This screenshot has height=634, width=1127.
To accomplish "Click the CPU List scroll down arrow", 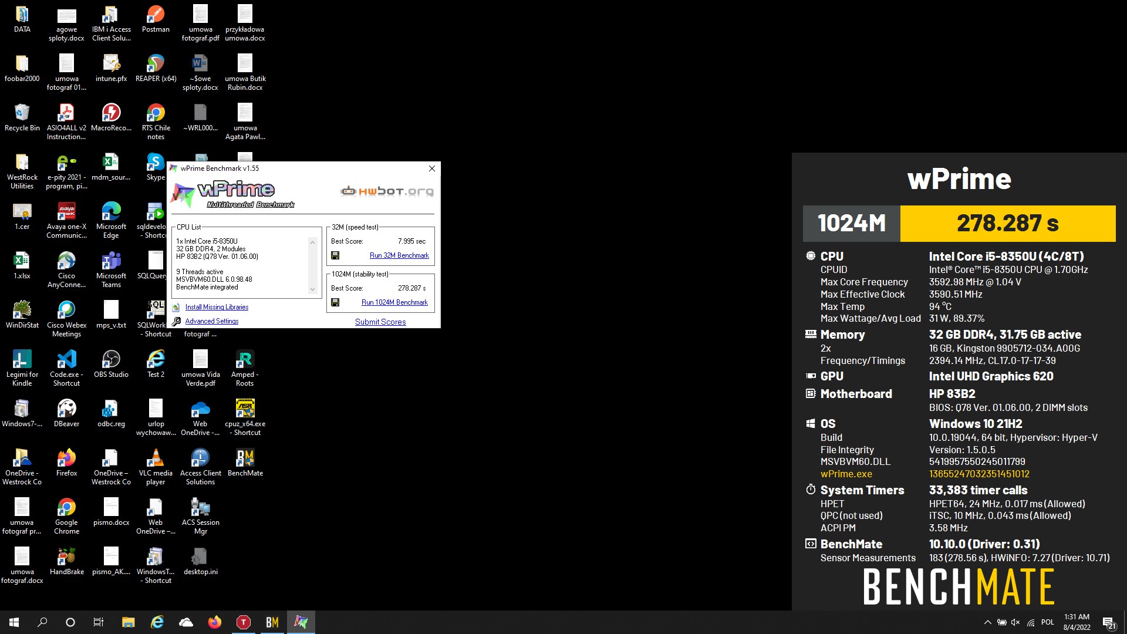I will [x=312, y=289].
